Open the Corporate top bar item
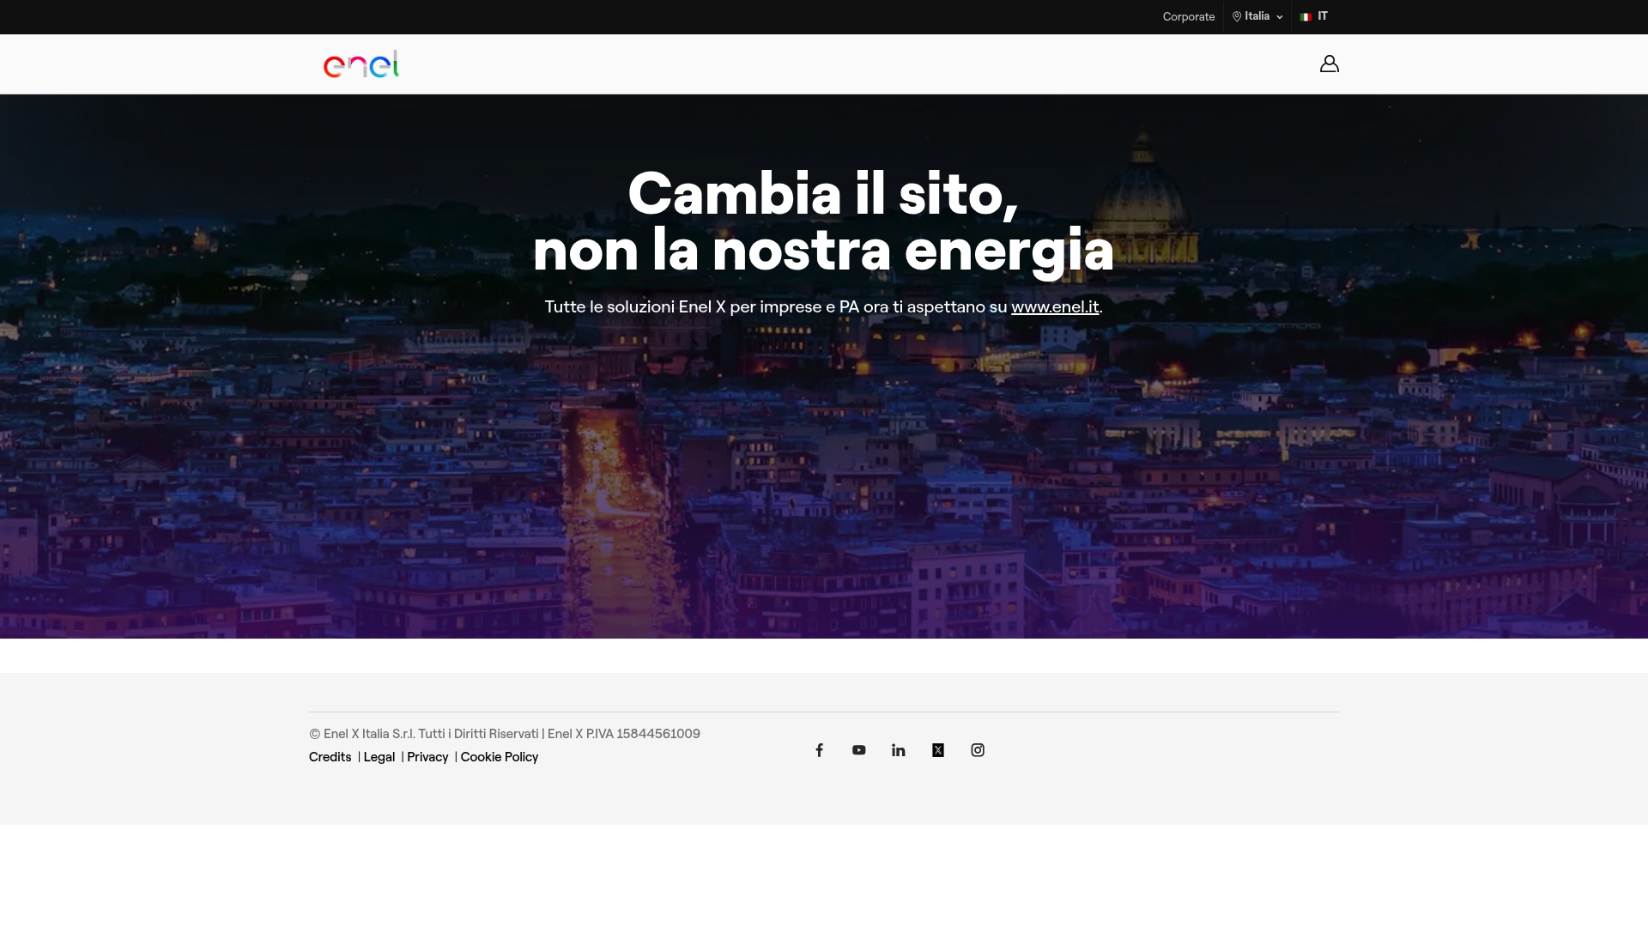 (x=1188, y=16)
